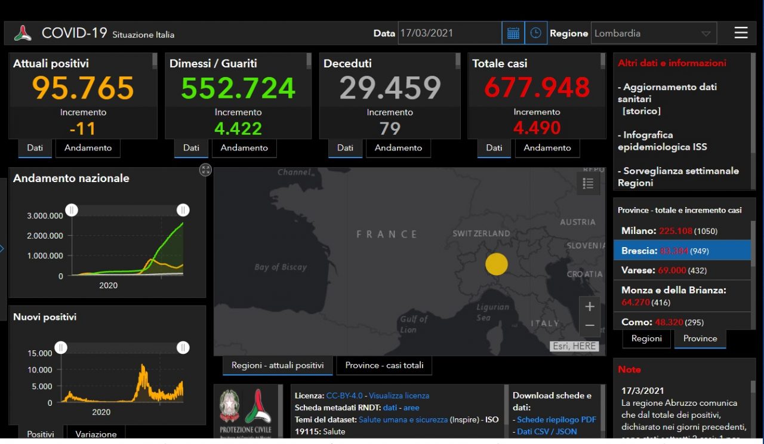Zoom in on the map
The width and height of the screenshot is (764, 444).
click(589, 307)
